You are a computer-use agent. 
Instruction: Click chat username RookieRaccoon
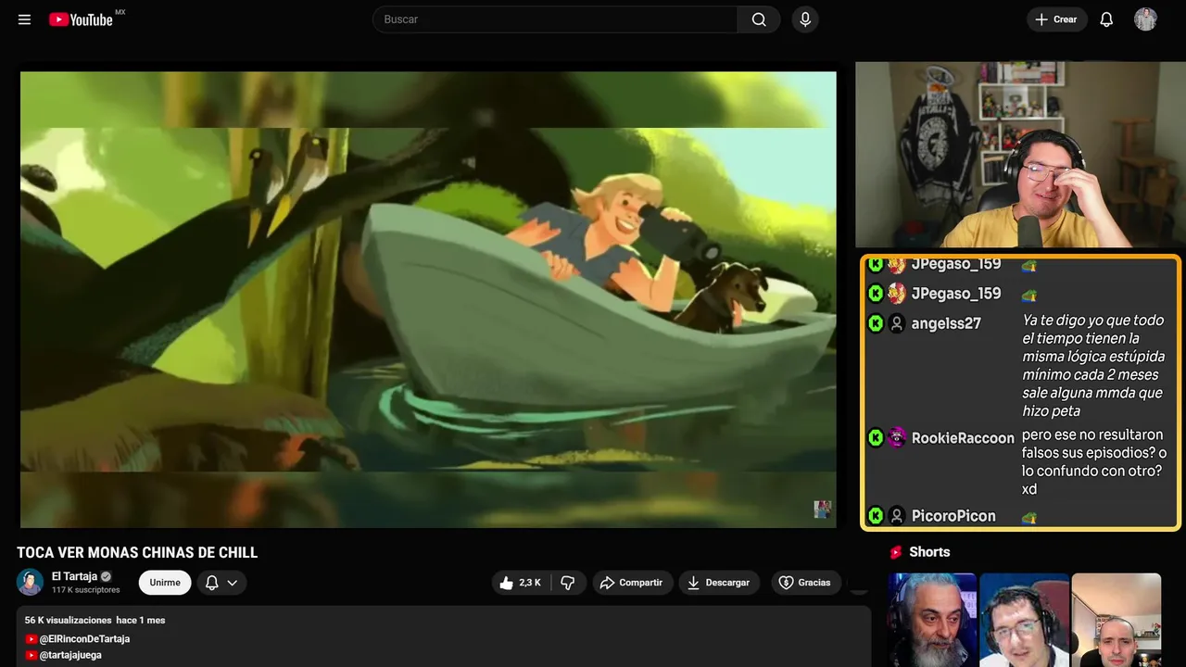tap(963, 438)
